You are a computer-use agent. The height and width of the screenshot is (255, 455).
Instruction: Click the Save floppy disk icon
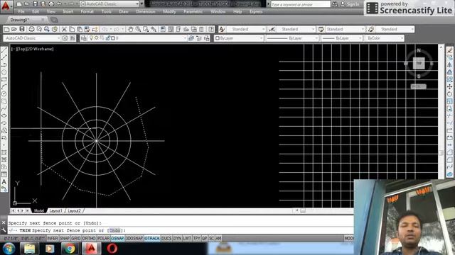[22, 29]
